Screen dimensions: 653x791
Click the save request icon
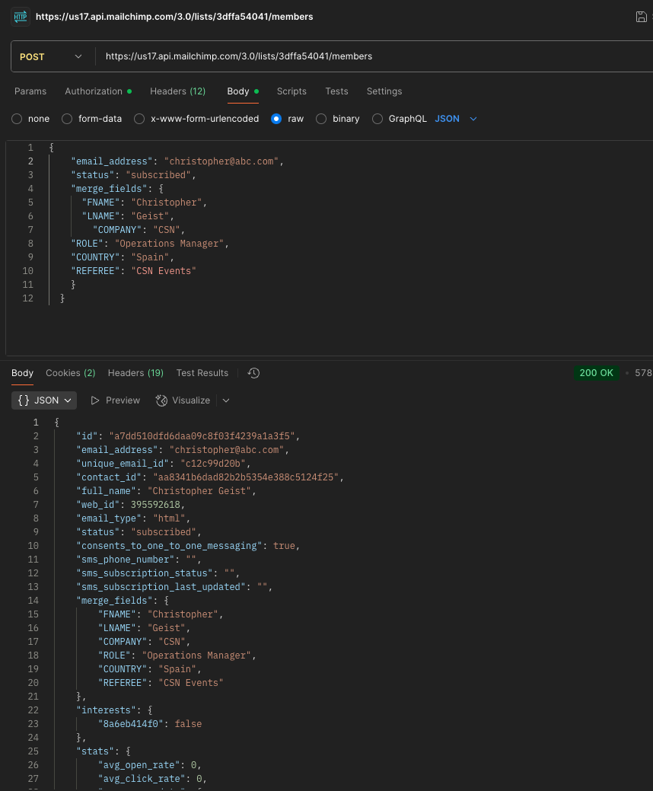tap(642, 17)
